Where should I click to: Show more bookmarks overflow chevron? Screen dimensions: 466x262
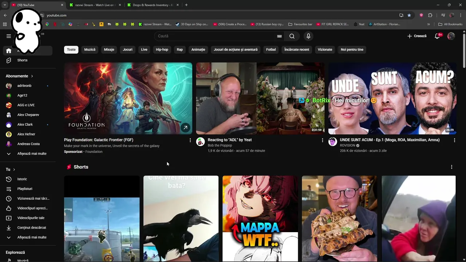coord(429,24)
